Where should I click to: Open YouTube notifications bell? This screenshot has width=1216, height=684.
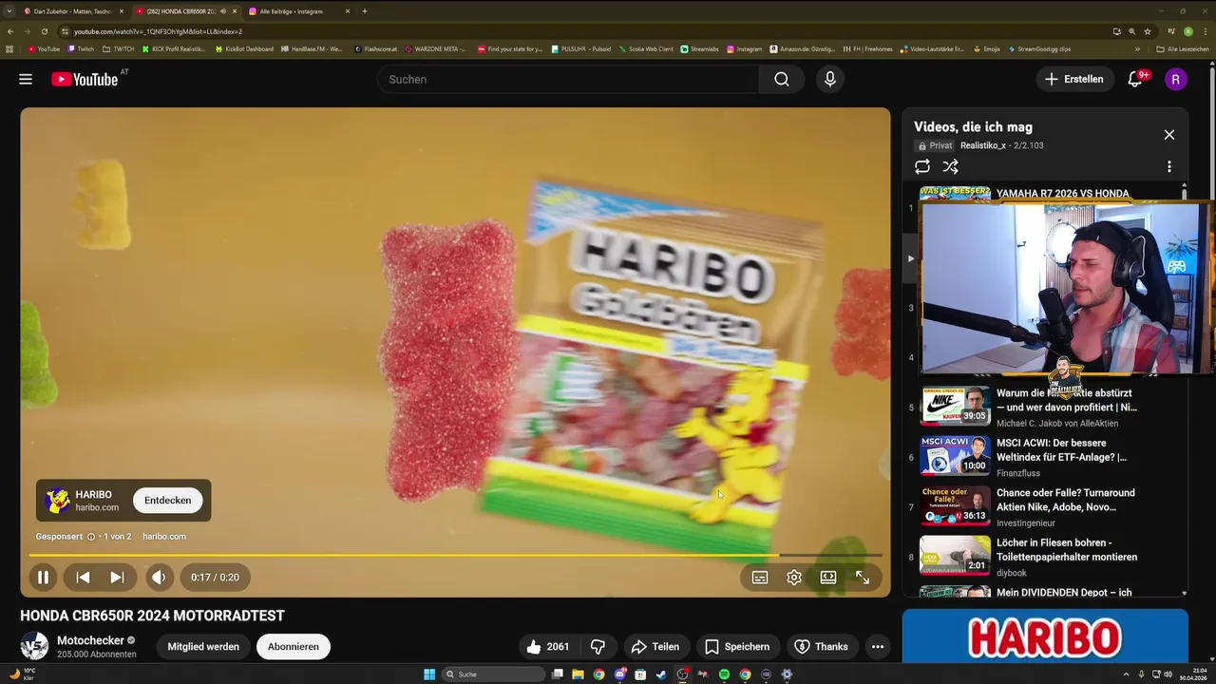click(x=1135, y=79)
